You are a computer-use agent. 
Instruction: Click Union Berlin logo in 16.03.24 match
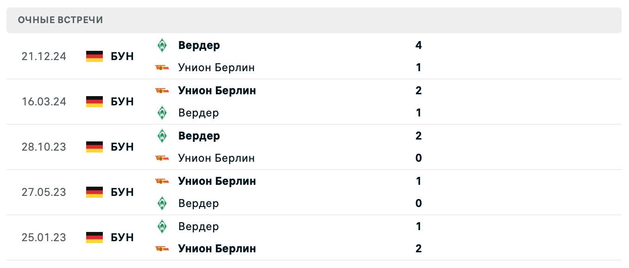point(162,91)
